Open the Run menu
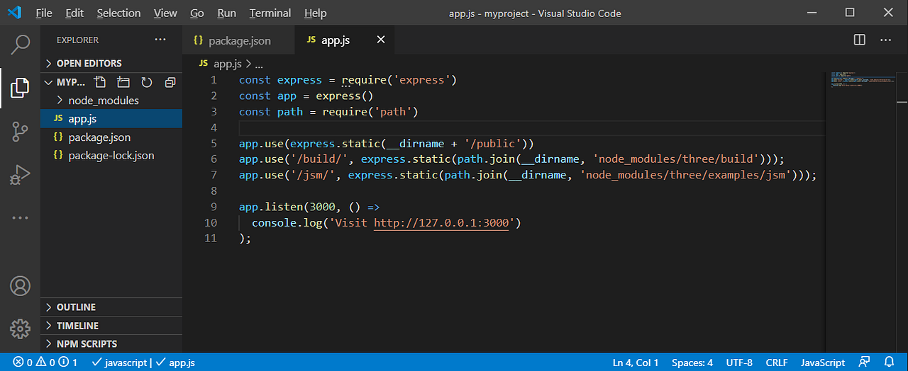Viewport: 908px width, 371px height. coord(227,13)
